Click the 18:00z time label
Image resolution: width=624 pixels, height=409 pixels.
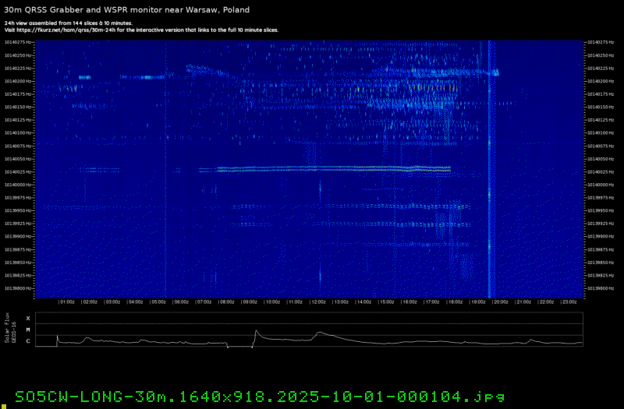[x=456, y=302]
